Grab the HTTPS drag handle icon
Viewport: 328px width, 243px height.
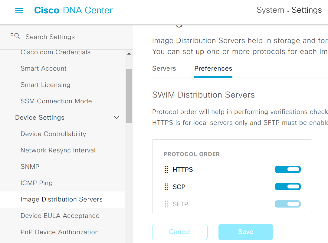(x=166, y=170)
